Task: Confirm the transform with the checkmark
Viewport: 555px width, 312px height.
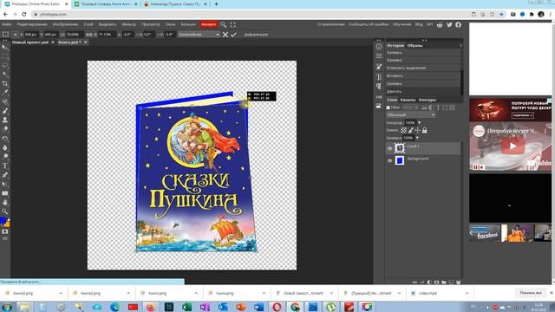Action: click(x=233, y=35)
